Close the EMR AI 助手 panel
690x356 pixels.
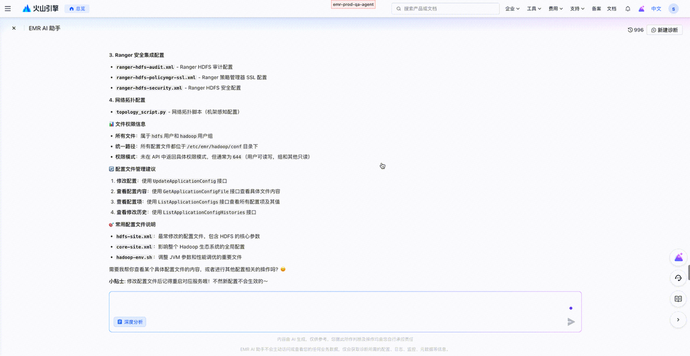pos(14,28)
